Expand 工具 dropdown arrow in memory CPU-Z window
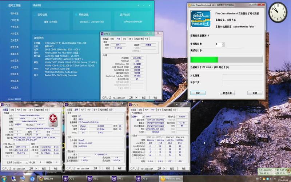The image size is (291, 182). pos(137,98)
